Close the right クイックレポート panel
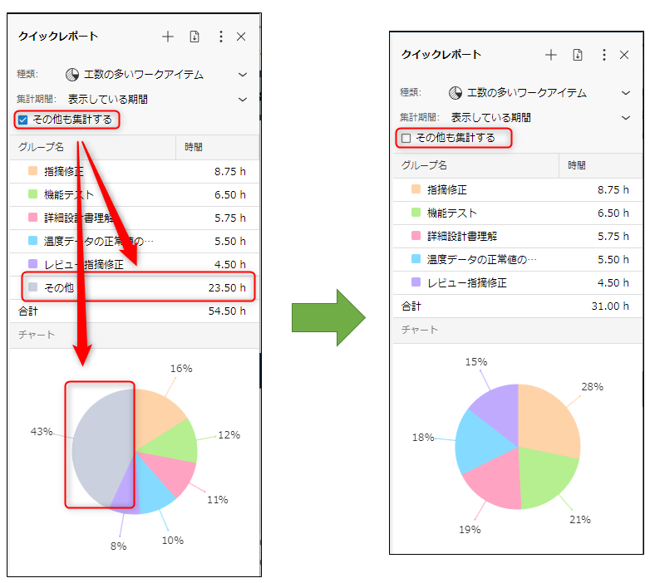650x583 pixels. (x=624, y=55)
